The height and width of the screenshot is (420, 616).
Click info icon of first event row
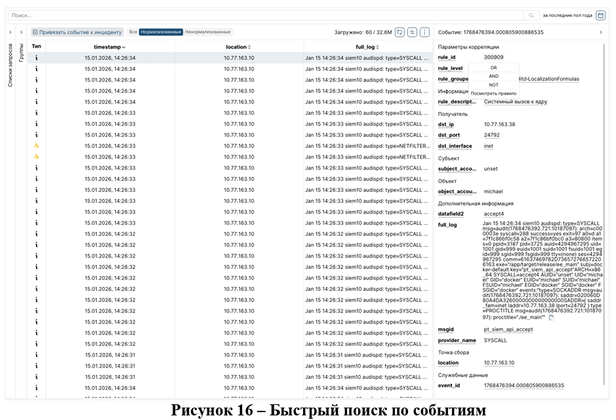click(x=37, y=58)
